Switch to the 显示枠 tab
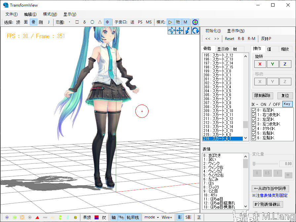 pos(223,49)
